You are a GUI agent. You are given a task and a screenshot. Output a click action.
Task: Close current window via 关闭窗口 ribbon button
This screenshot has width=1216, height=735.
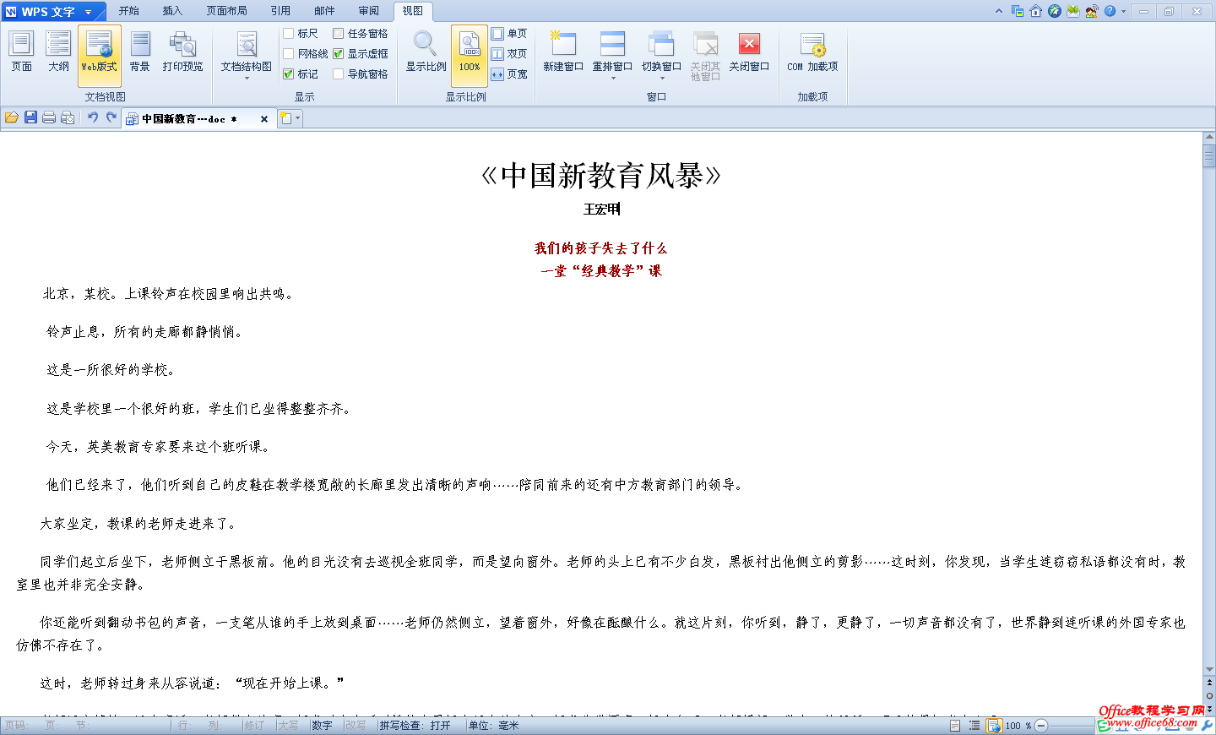tap(749, 54)
